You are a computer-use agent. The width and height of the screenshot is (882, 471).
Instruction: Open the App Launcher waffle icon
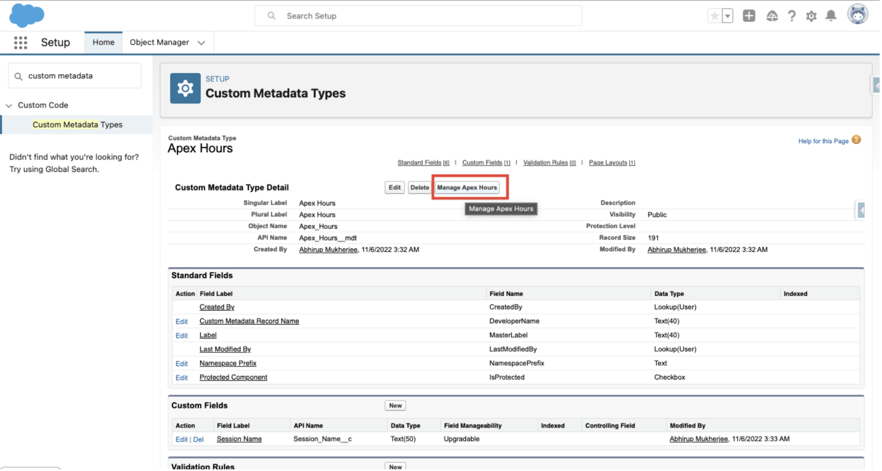pyautogui.click(x=20, y=42)
